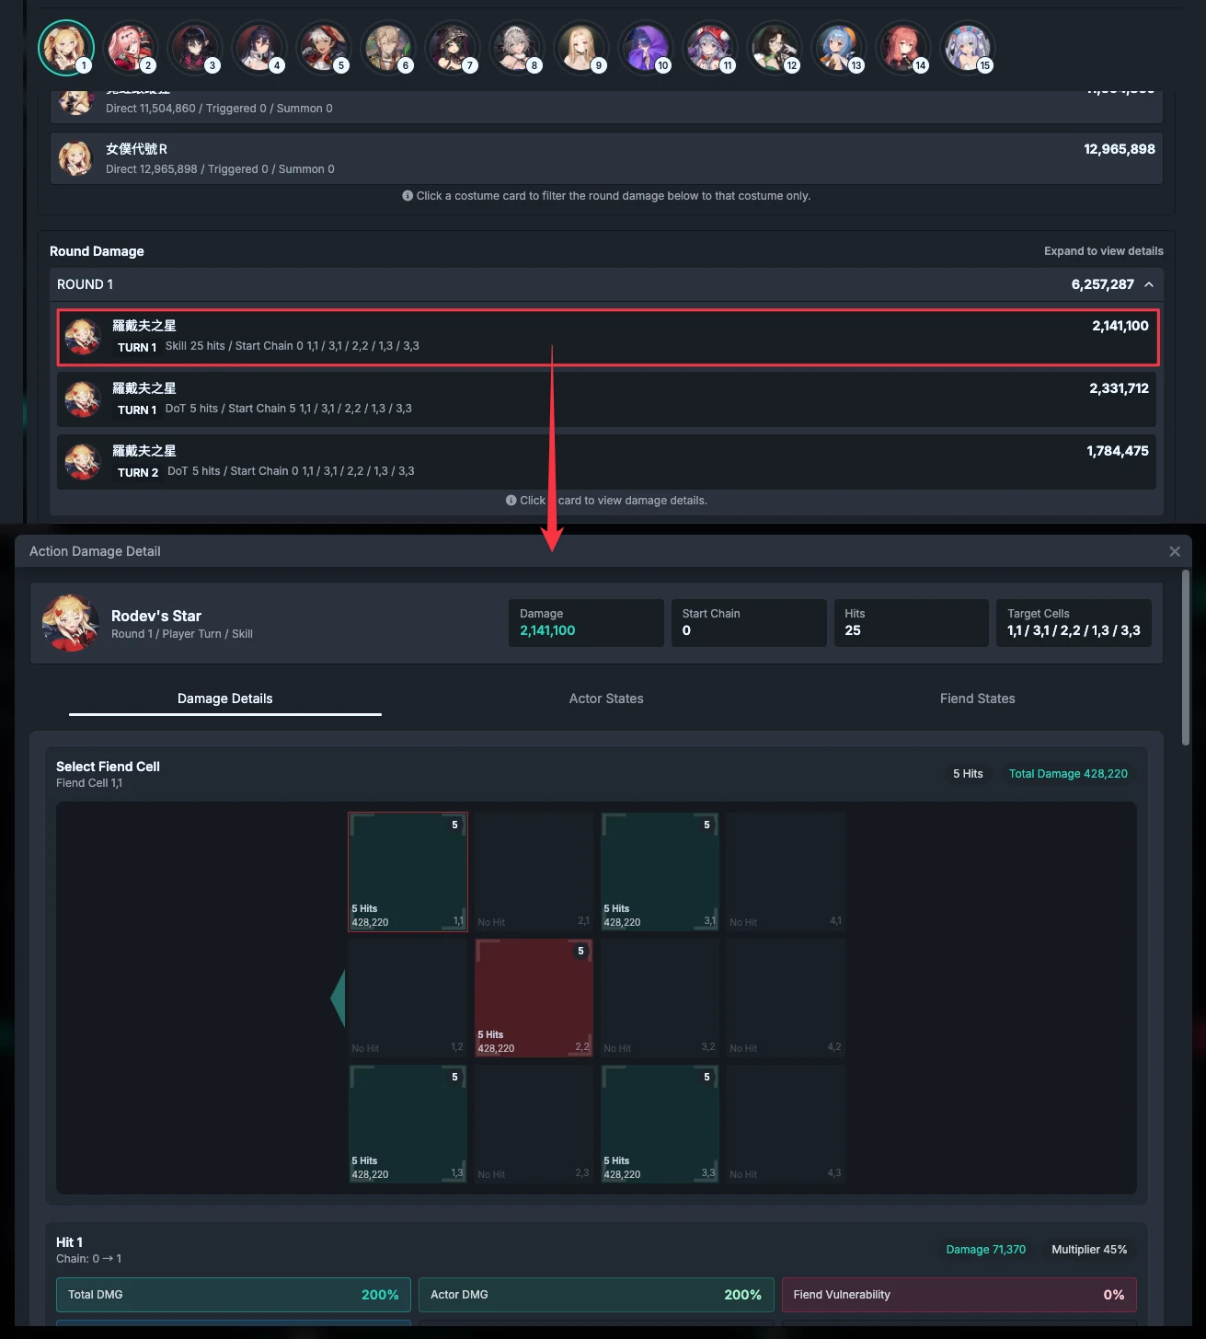Select character avatar number 8

click(517, 48)
